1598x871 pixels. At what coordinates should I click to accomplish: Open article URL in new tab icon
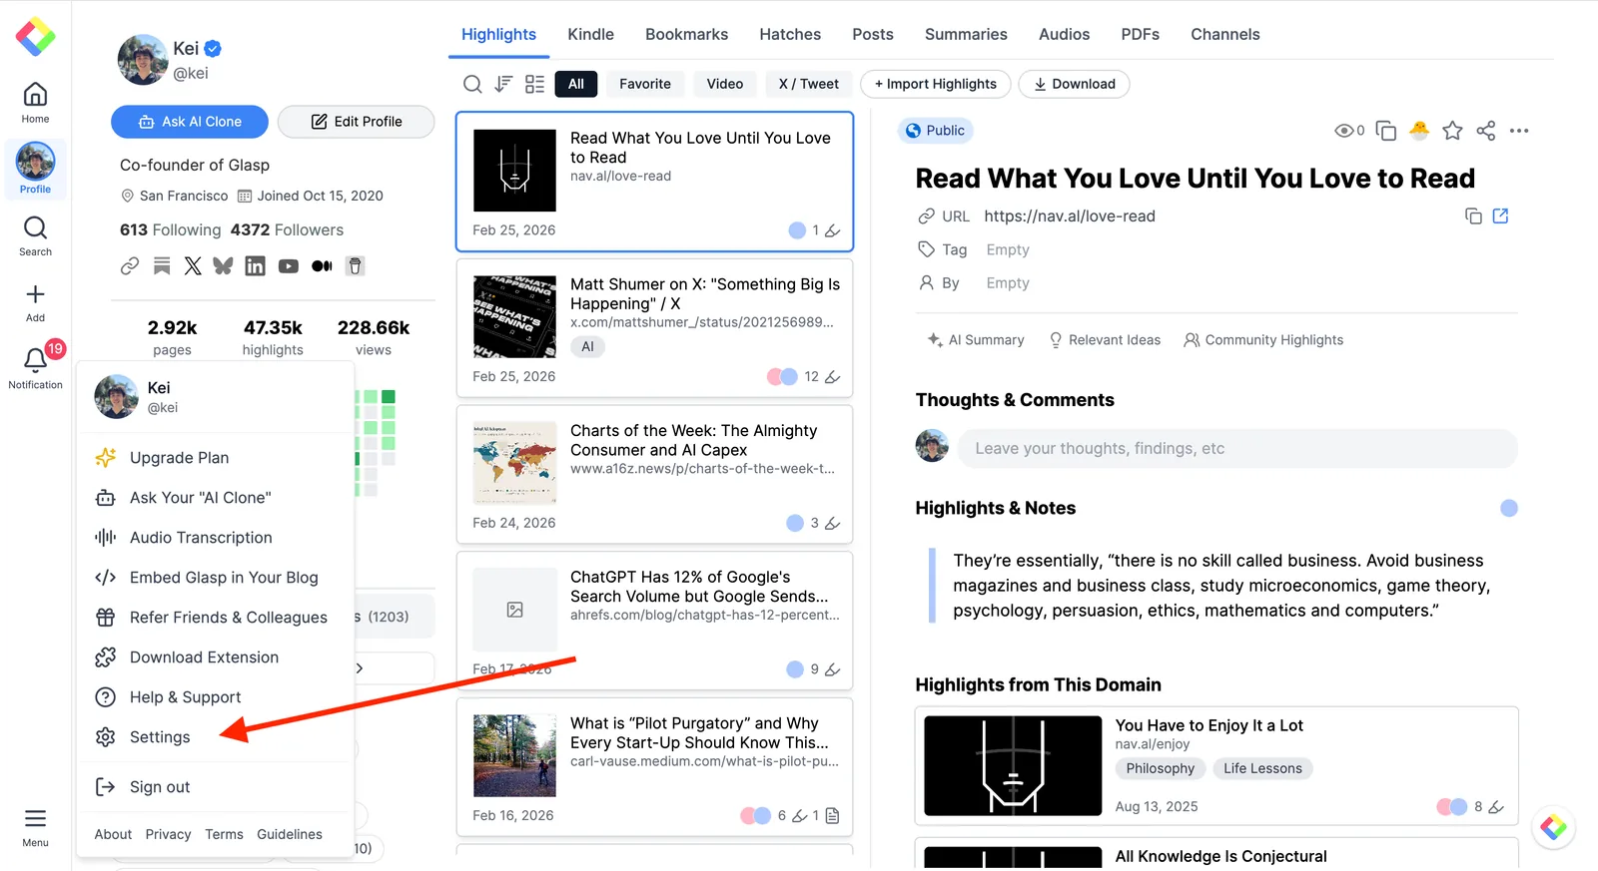click(x=1500, y=216)
